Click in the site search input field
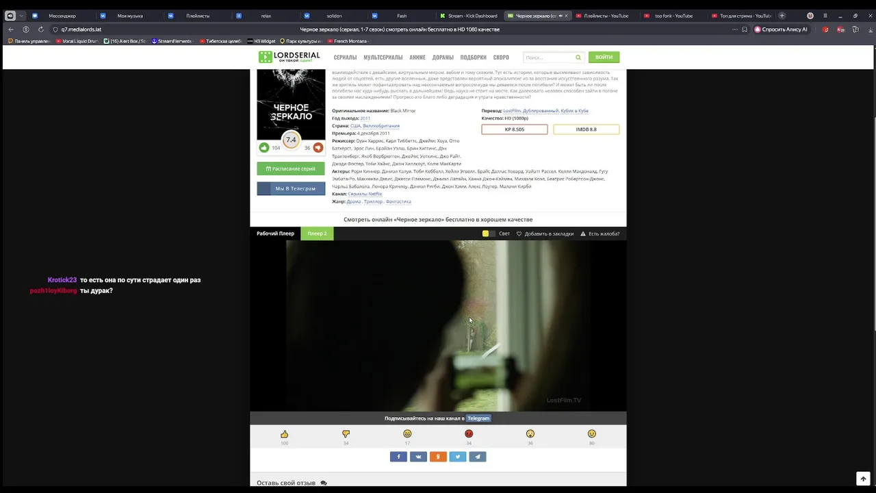The width and height of the screenshot is (876, 493). [x=548, y=58]
